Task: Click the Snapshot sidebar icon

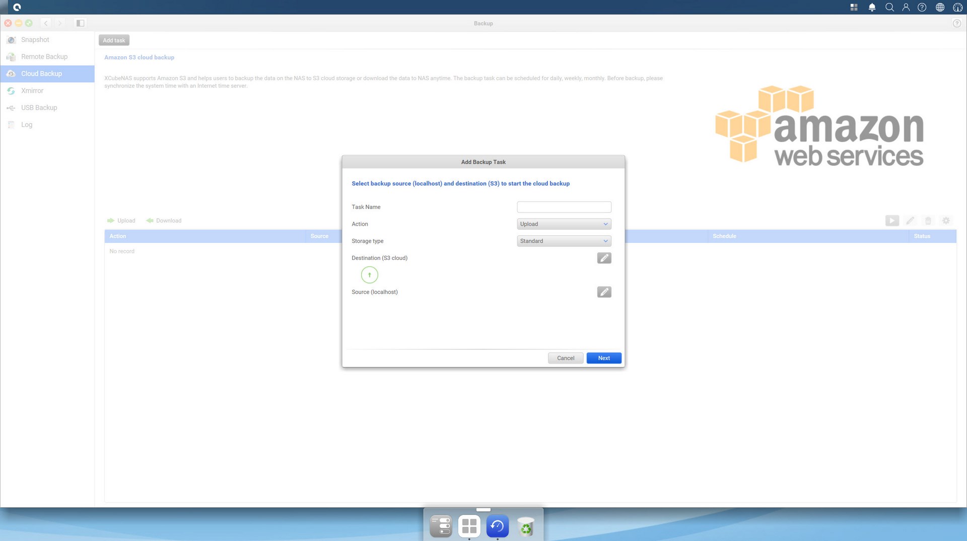Action: click(x=11, y=40)
